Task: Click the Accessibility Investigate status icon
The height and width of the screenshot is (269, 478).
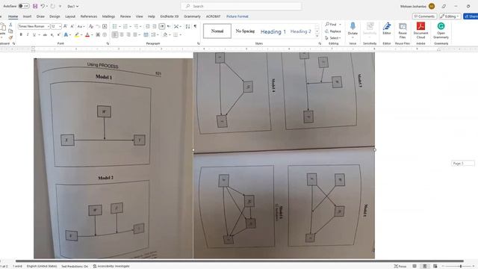Action: point(111,266)
